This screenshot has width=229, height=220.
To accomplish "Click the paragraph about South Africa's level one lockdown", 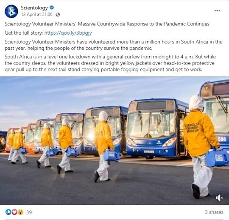I will pyautogui.click(x=110, y=63).
